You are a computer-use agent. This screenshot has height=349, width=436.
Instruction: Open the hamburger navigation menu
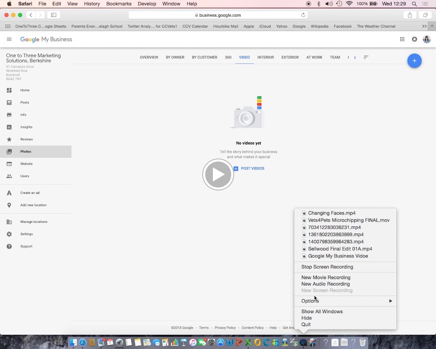[x=9, y=39]
